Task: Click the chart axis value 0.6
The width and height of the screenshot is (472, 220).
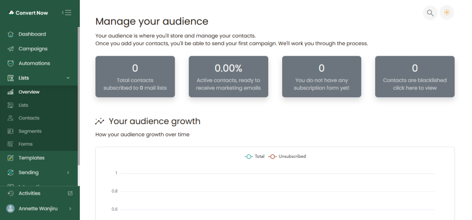Action: pos(114,209)
